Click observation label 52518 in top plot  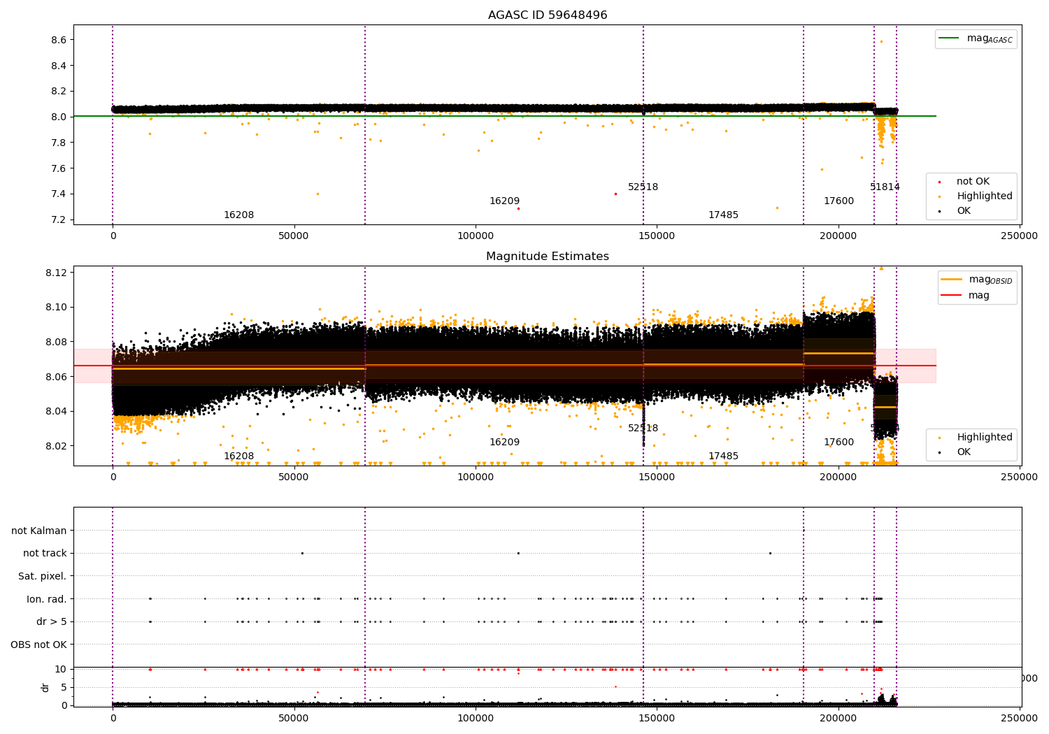tap(643, 187)
